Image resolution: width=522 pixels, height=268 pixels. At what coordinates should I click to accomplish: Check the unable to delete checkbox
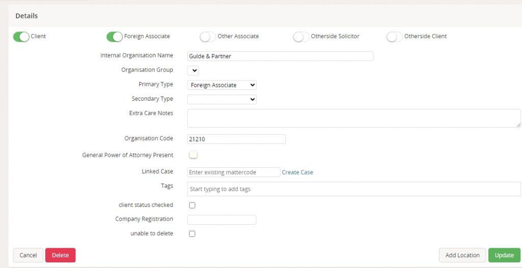click(192, 234)
